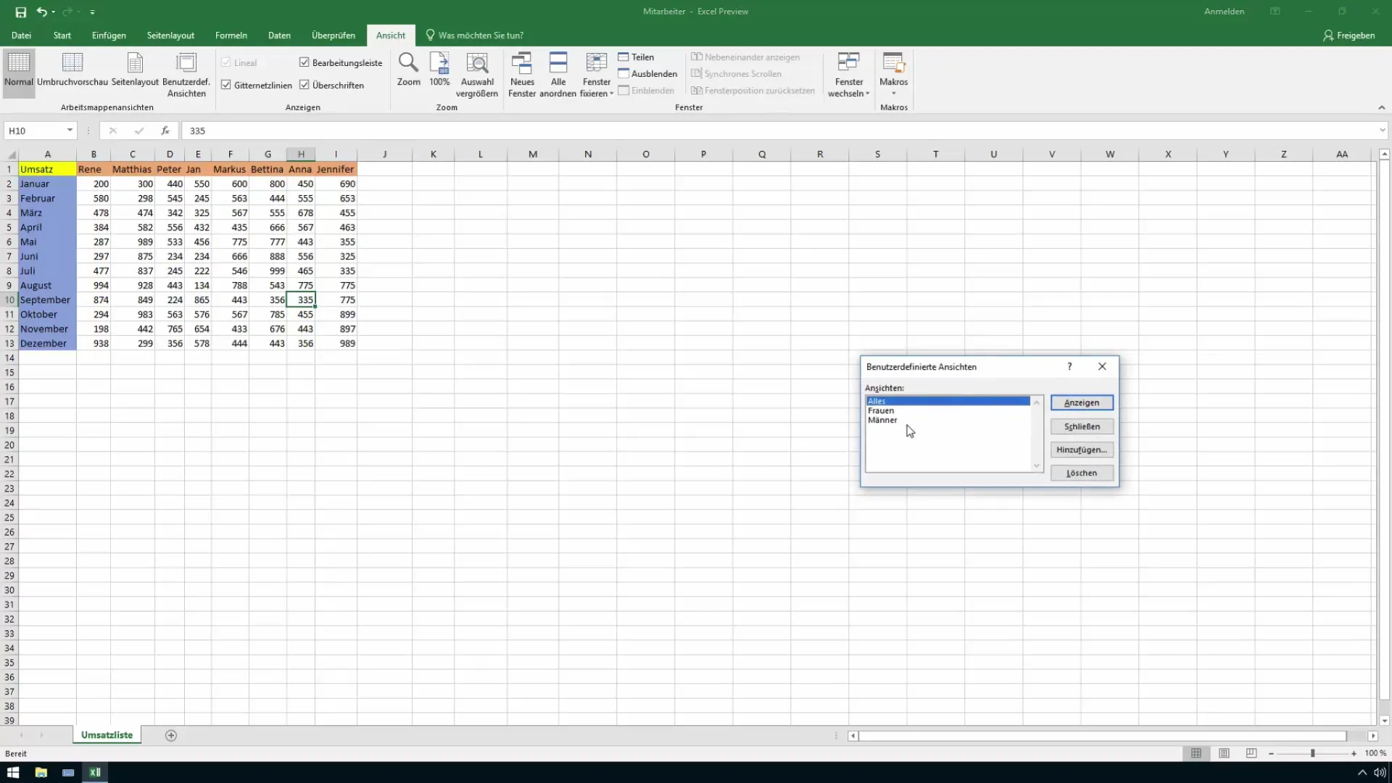Click Ausblenden hide window command

pyautogui.click(x=647, y=74)
